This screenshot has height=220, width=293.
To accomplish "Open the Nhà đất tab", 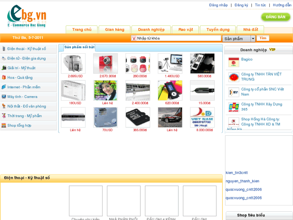I will click(250, 29).
